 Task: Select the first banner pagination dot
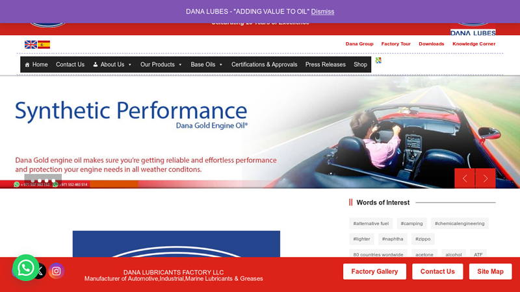[x=32, y=181]
